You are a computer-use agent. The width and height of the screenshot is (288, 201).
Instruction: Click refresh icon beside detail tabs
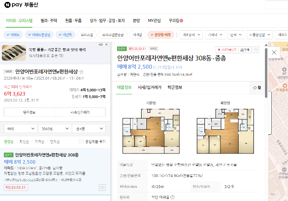click(x=254, y=88)
